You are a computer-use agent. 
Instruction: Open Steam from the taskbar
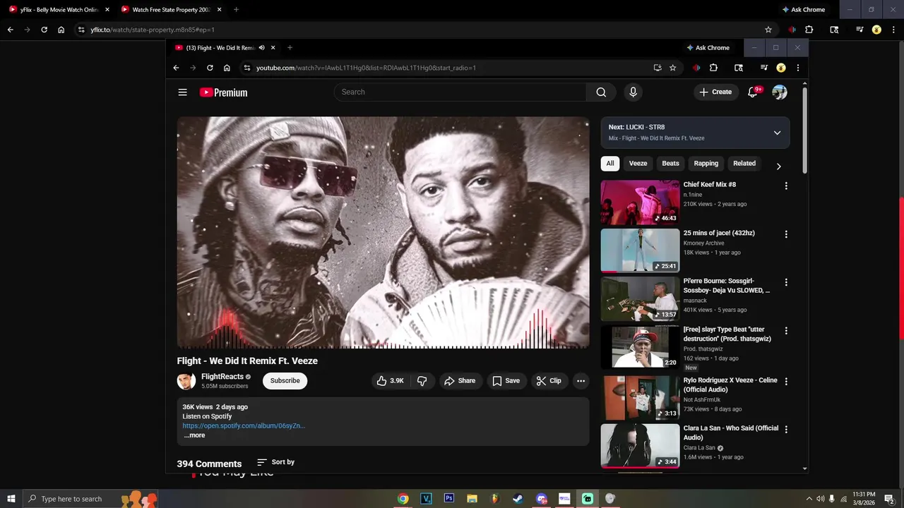coord(518,499)
